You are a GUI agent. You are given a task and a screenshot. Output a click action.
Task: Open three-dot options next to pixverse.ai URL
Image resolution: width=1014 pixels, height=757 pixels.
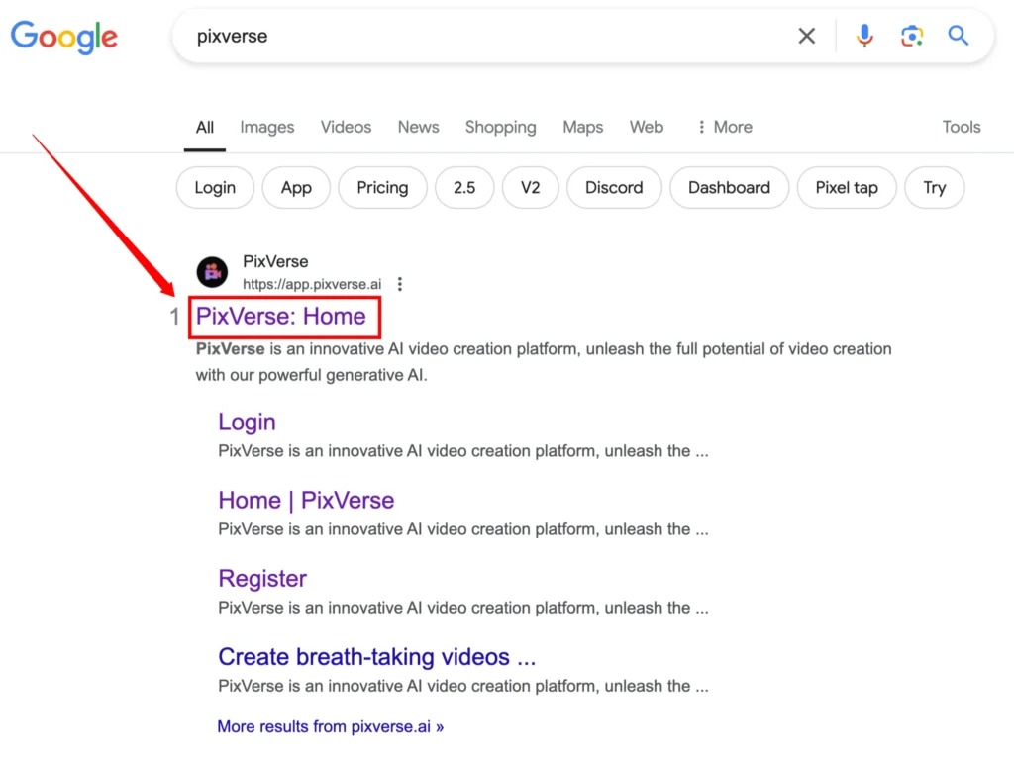(400, 284)
